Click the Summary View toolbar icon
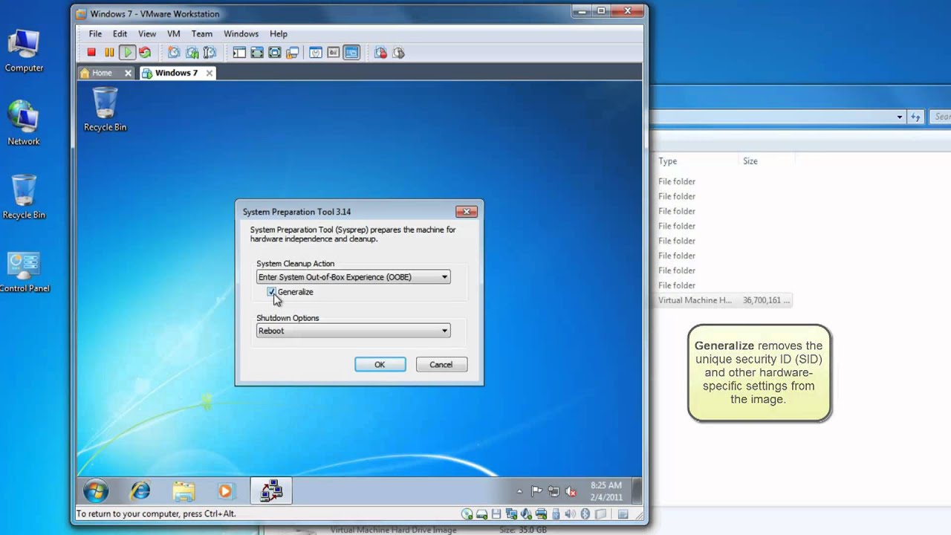Screen dimensions: 951x535 (316, 53)
